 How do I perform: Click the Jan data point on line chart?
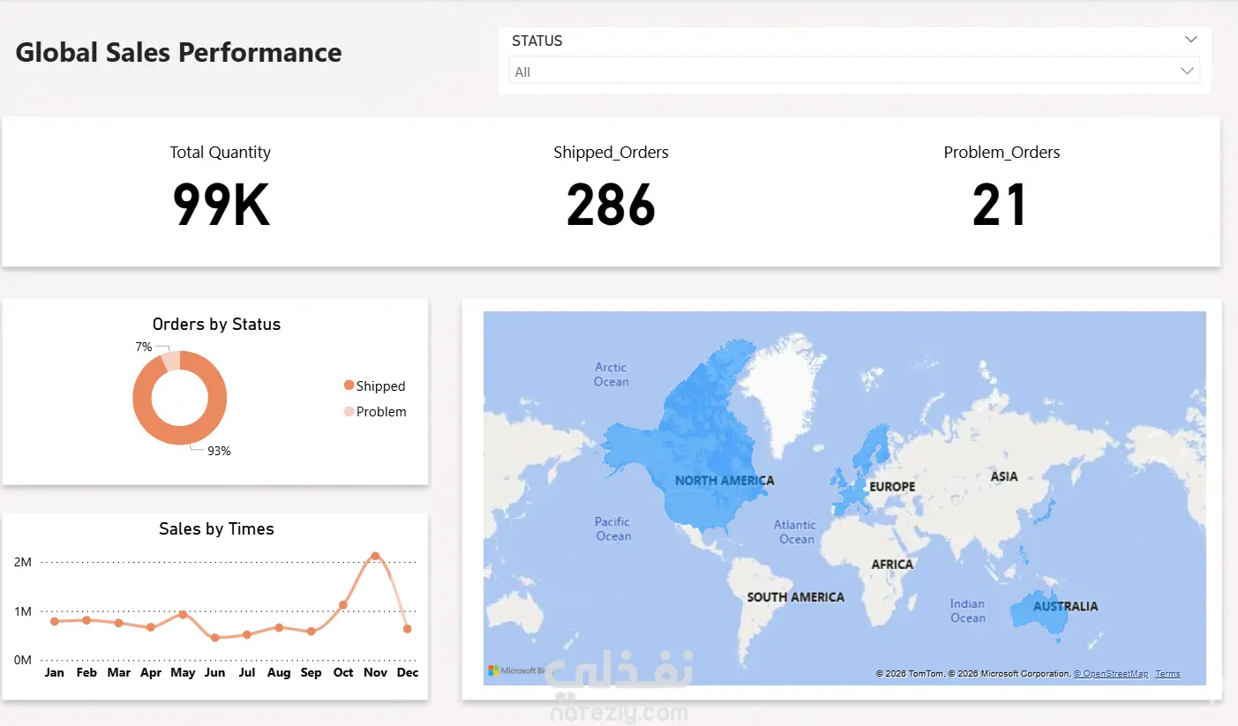pos(55,621)
